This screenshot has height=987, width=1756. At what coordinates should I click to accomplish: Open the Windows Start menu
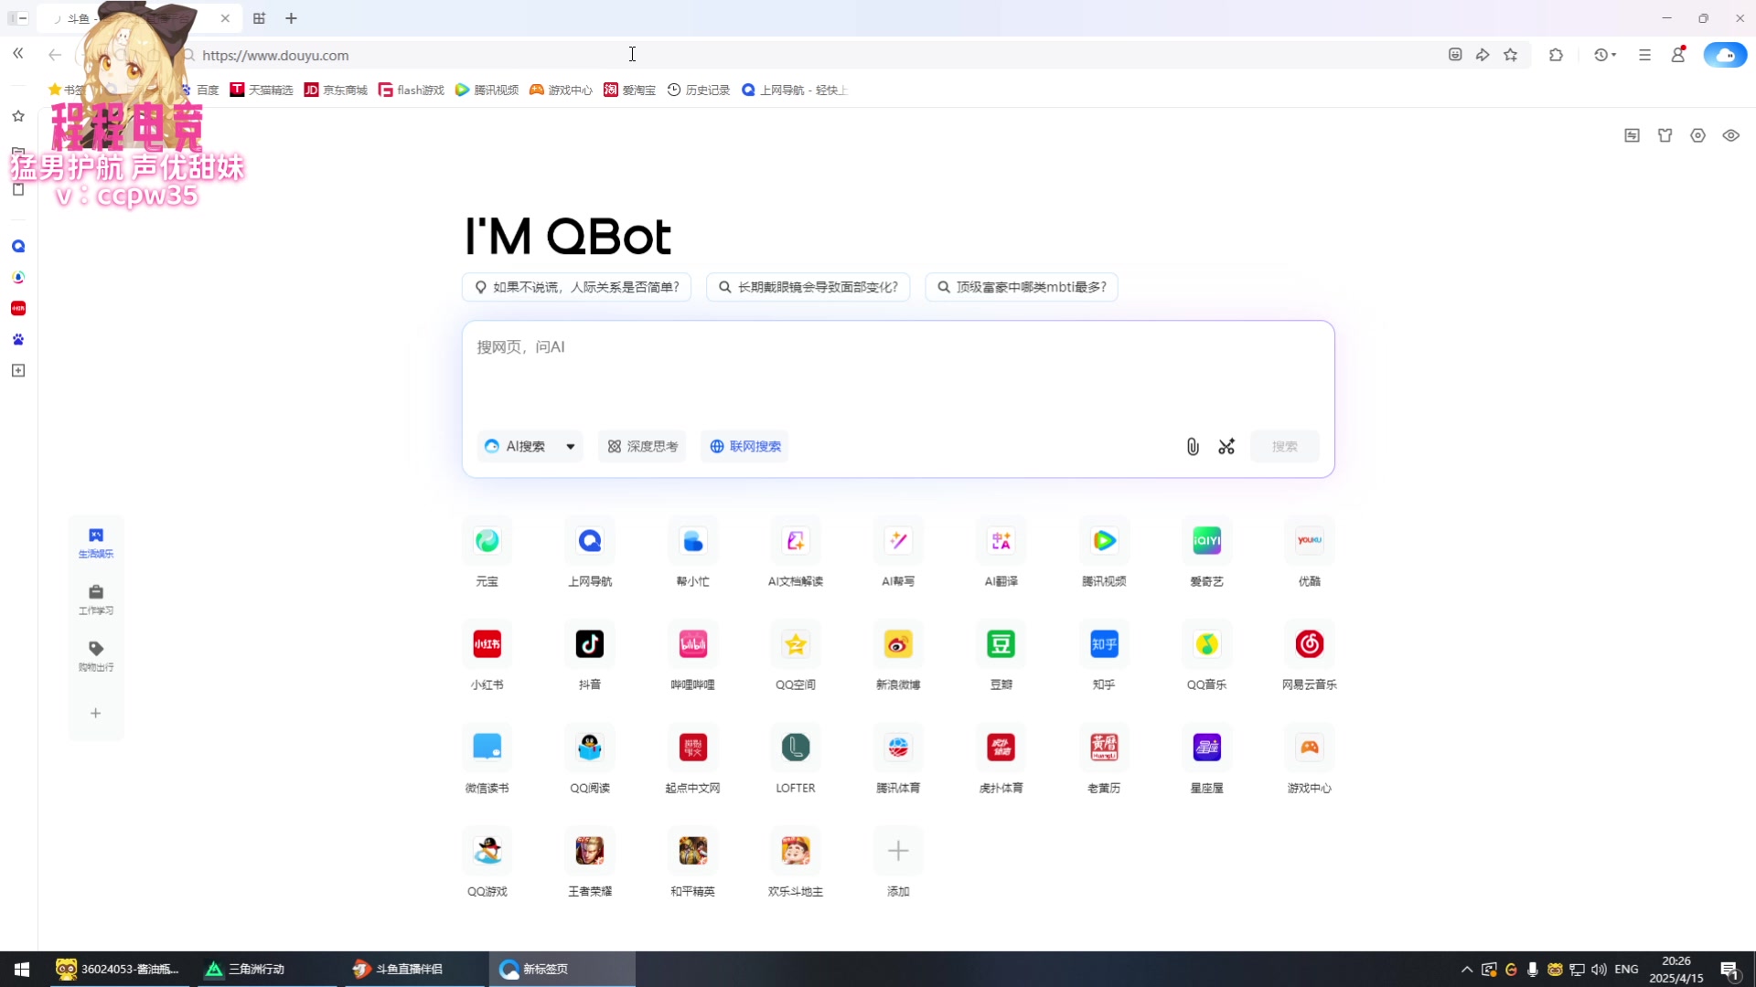tap(22, 969)
